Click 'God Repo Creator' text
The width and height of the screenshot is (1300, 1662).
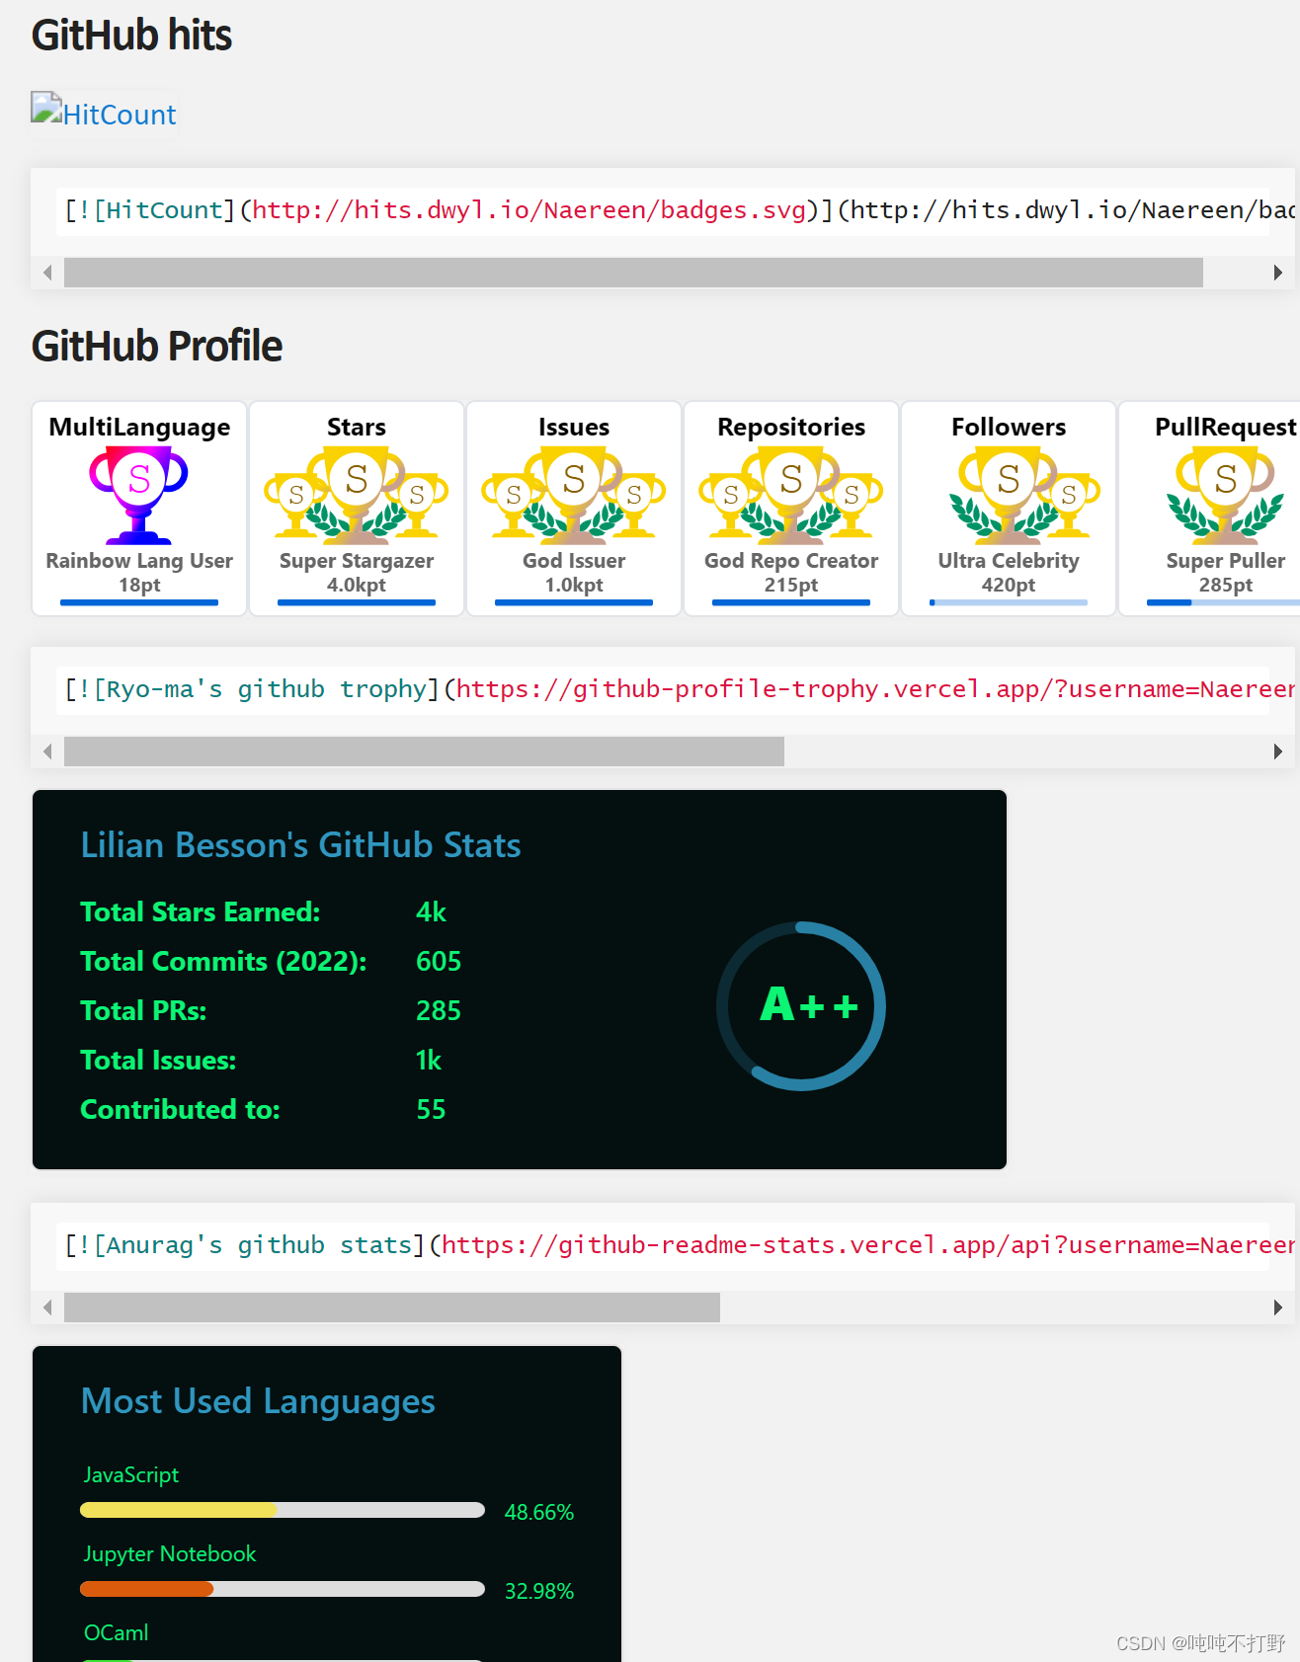pyautogui.click(x=791, y=561)
